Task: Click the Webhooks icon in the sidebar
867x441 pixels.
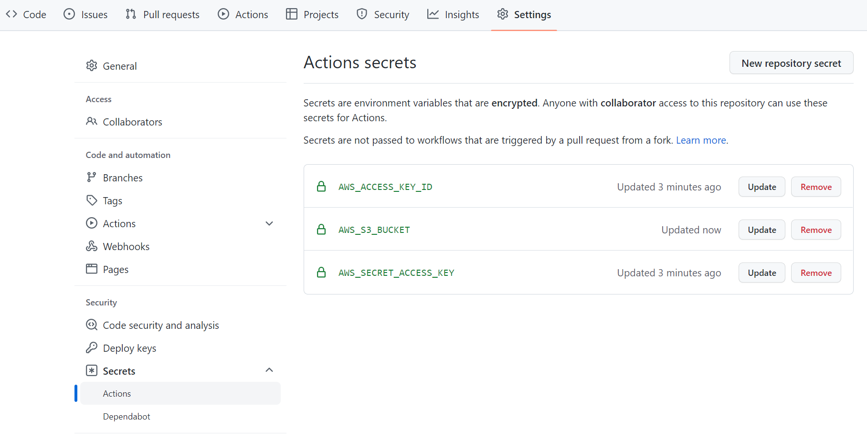Action: [92, 246]
